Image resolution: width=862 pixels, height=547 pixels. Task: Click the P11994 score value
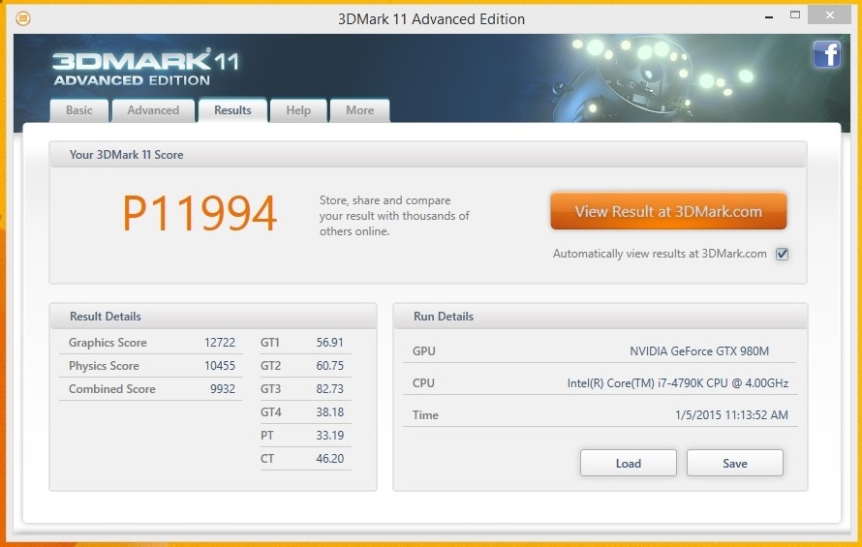[200, 213]
